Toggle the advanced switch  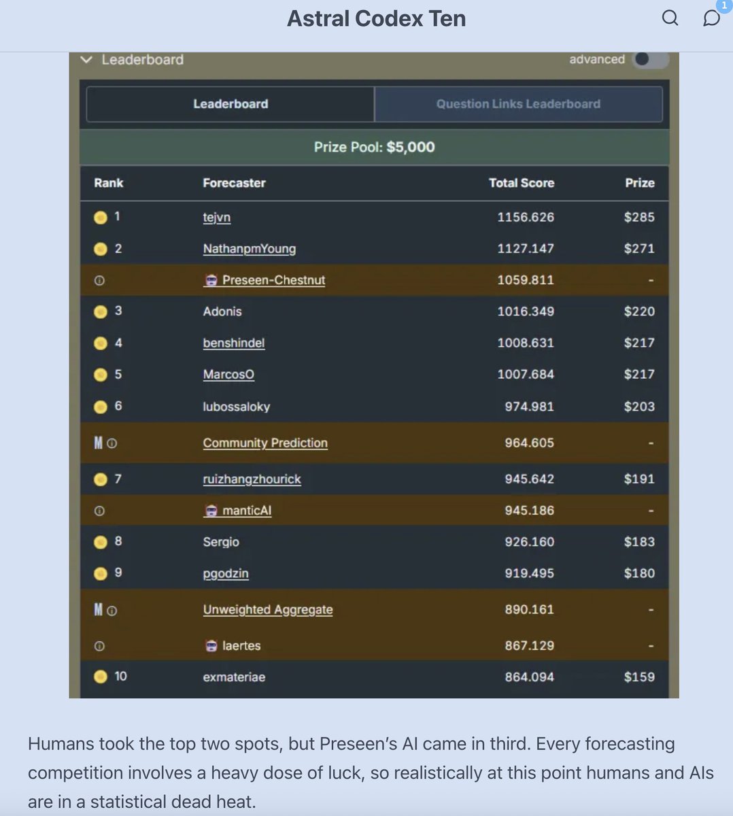coord(650,59)
